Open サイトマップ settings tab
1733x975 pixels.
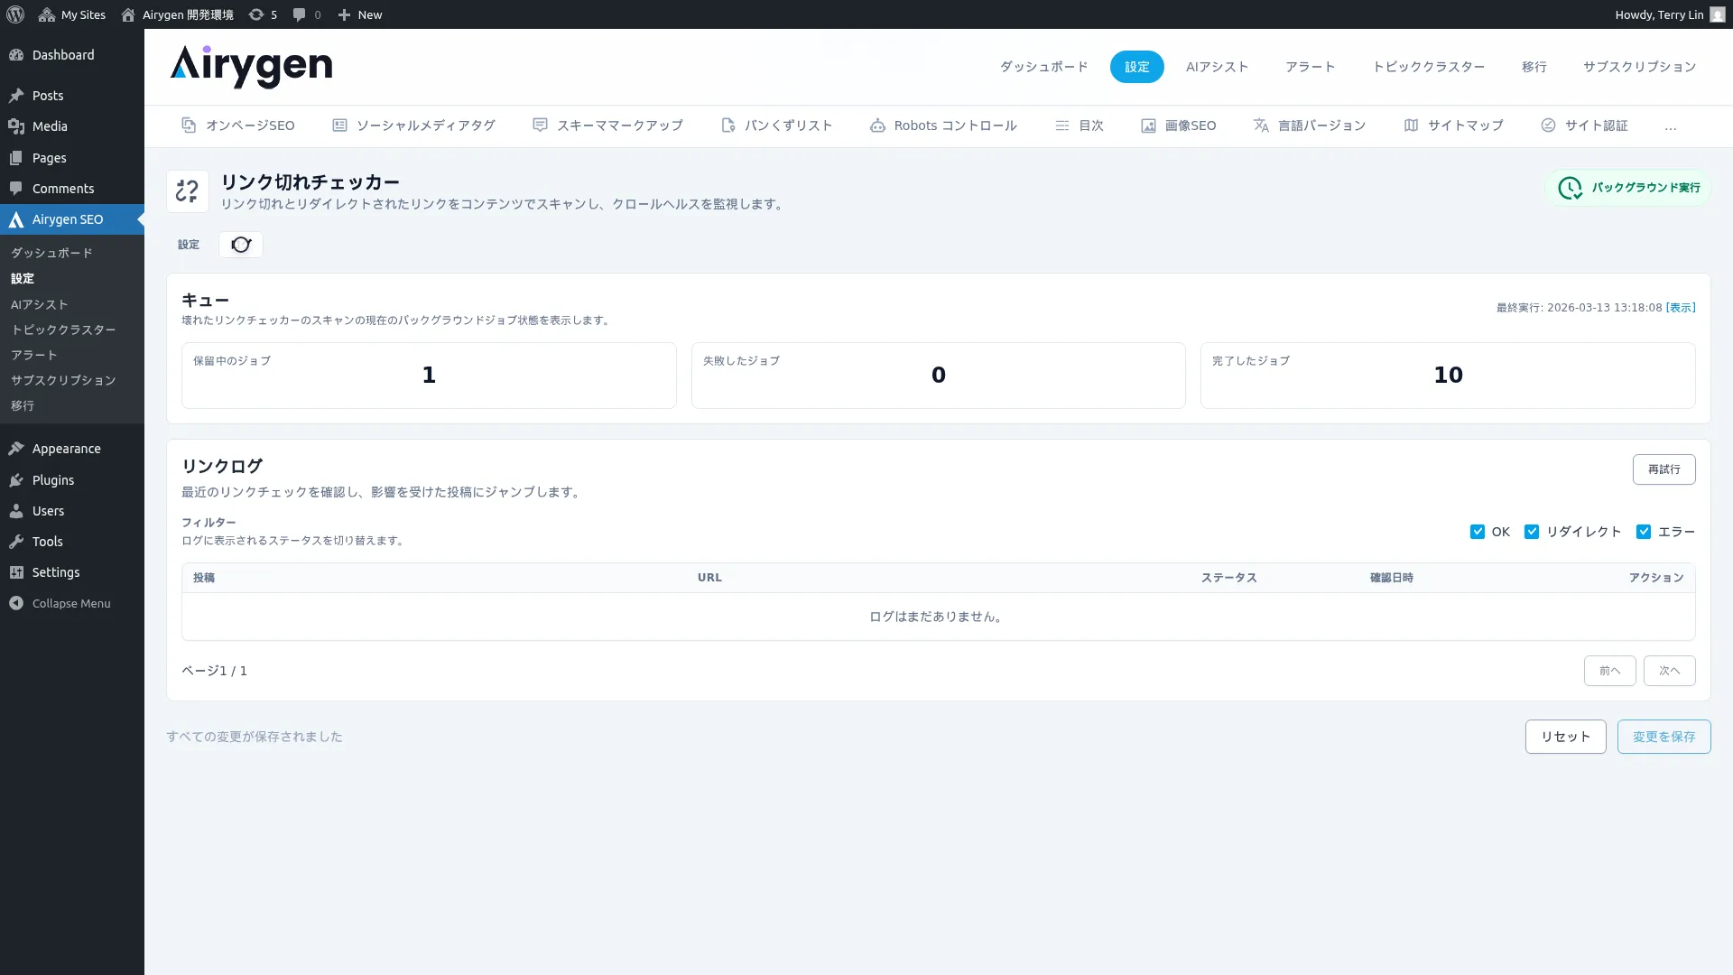coord(1453,125)
